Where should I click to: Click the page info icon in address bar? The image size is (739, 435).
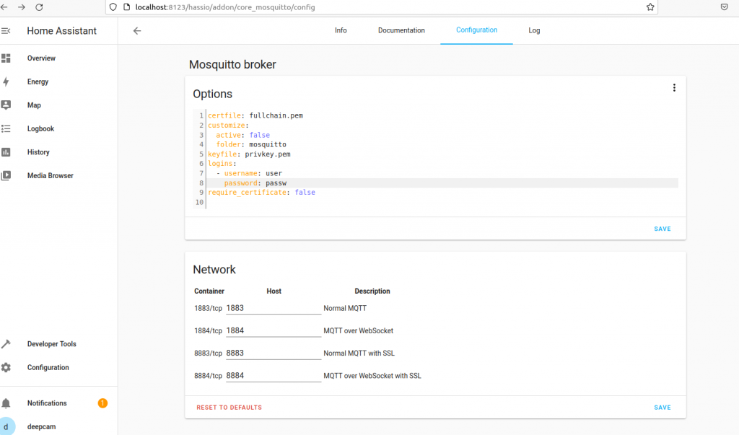coord(126,7)
